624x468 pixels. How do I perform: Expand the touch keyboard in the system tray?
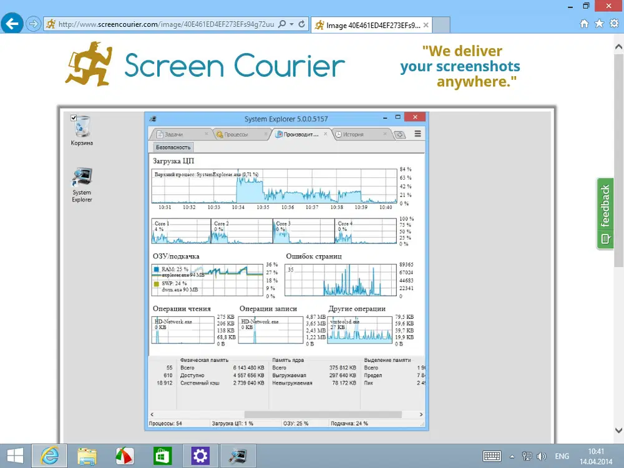[492, 456]
